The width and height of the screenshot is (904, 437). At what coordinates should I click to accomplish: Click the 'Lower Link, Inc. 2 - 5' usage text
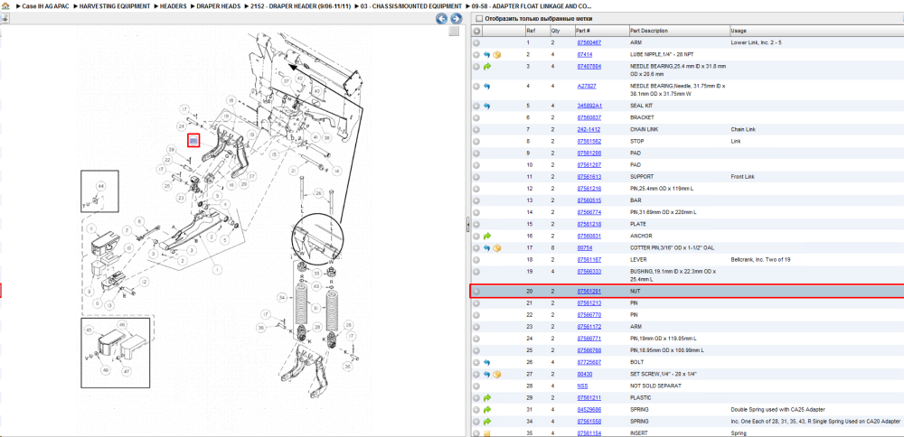[756, 42]
